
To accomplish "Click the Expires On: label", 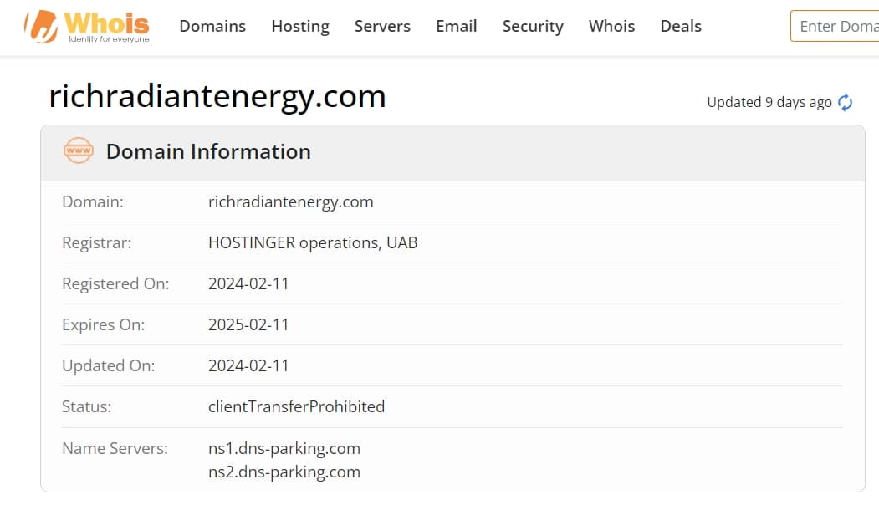I will [103, 324].
